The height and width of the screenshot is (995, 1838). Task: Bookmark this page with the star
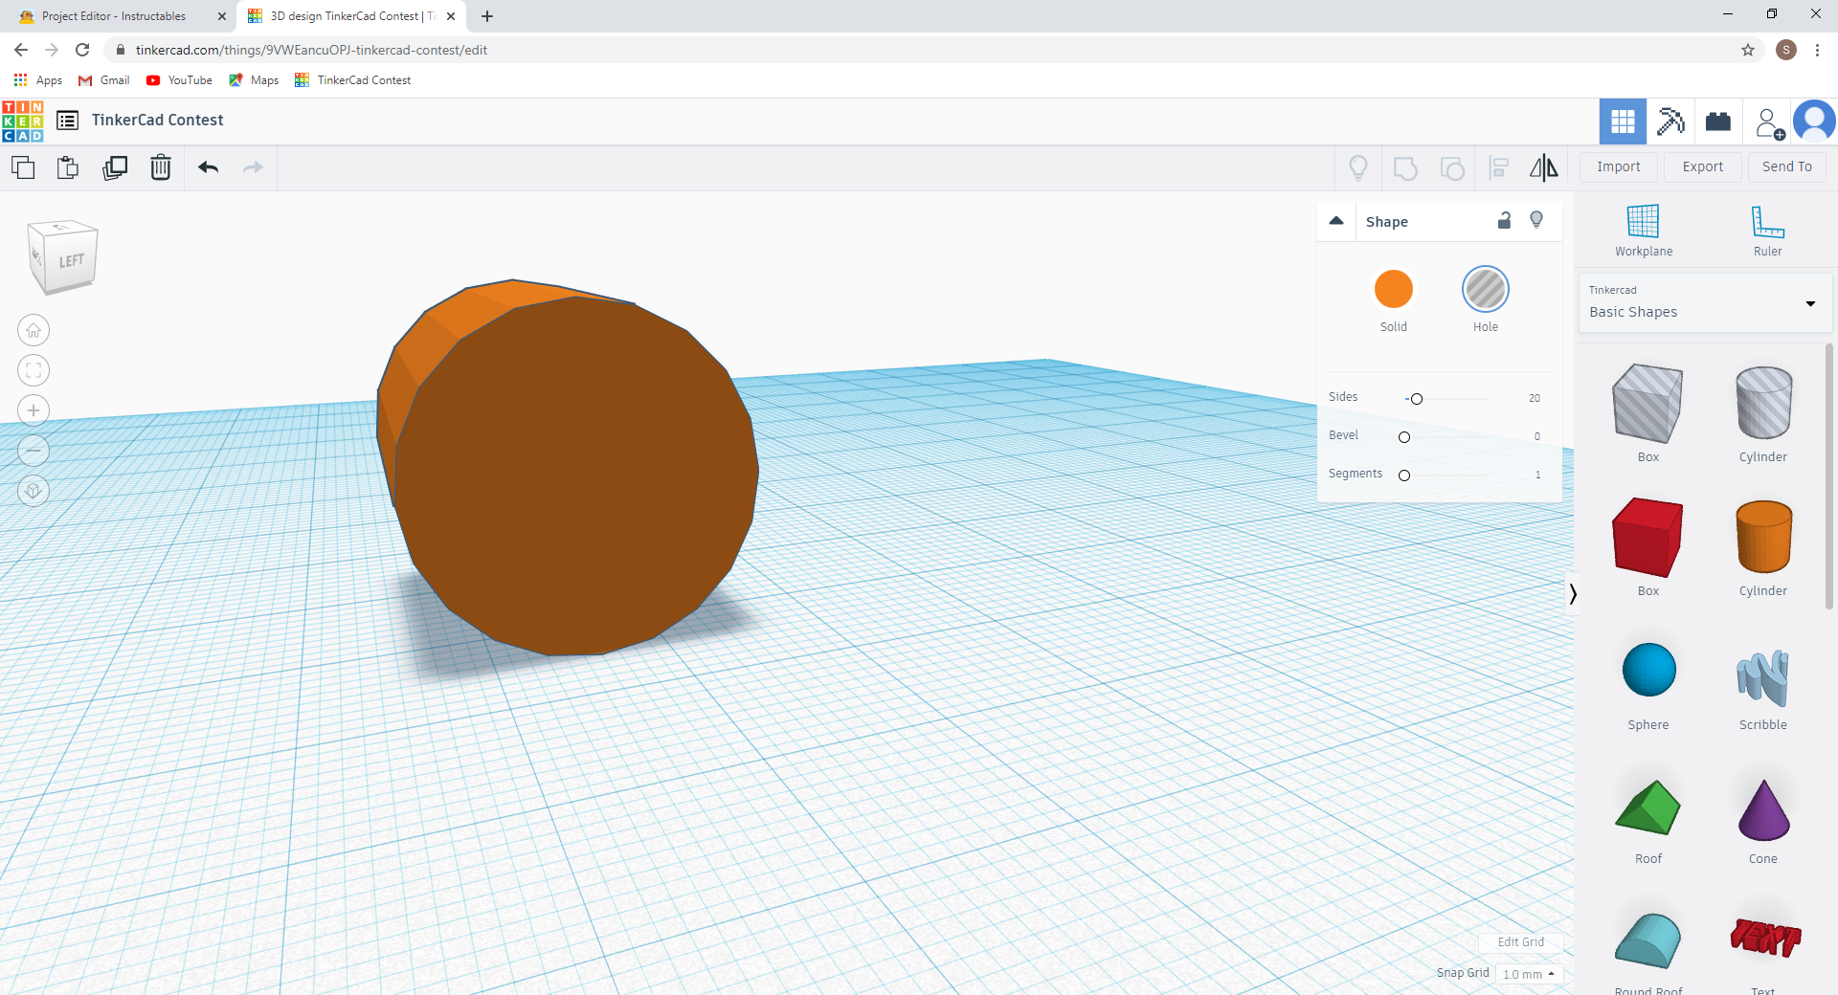1748,50
